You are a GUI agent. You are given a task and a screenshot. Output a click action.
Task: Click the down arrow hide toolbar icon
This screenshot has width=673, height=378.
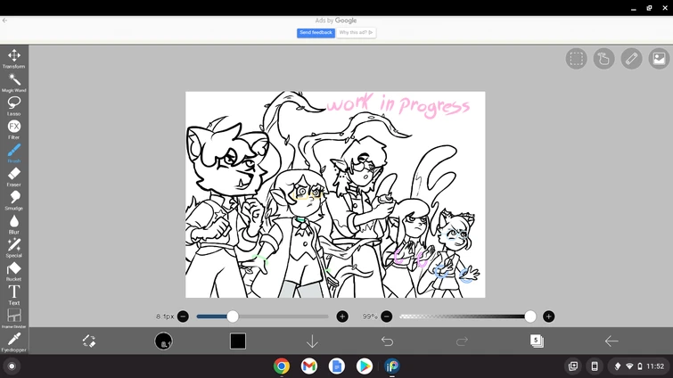click(312, 341)
